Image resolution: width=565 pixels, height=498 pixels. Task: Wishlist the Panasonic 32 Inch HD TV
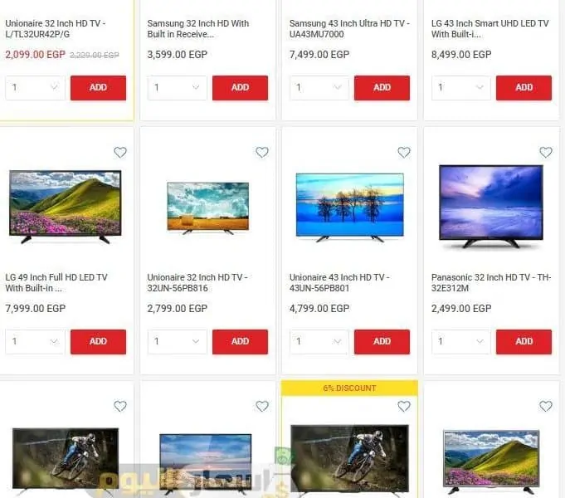coord(546,153)
